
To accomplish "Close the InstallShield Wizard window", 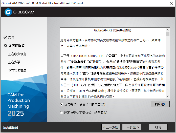I will tap(171, 3).
